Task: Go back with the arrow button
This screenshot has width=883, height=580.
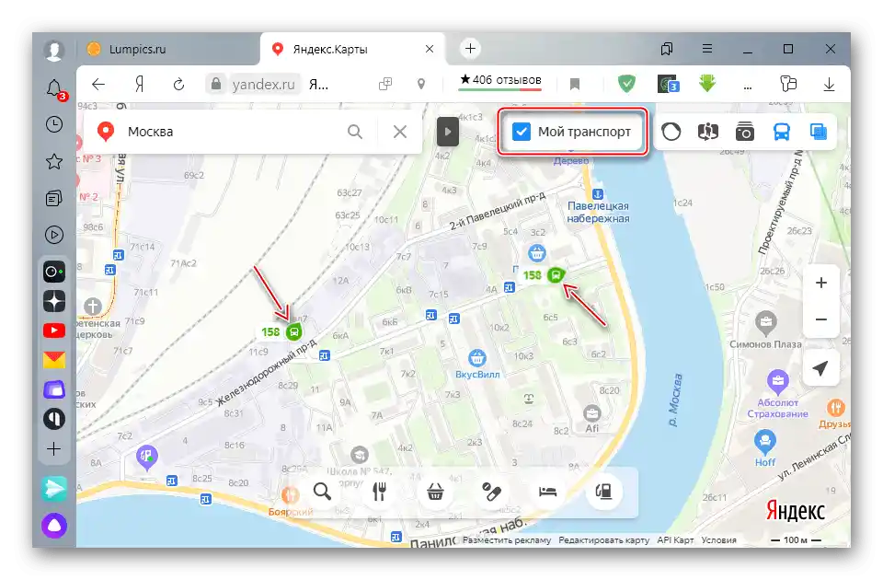Action: [x=98, y=85]
